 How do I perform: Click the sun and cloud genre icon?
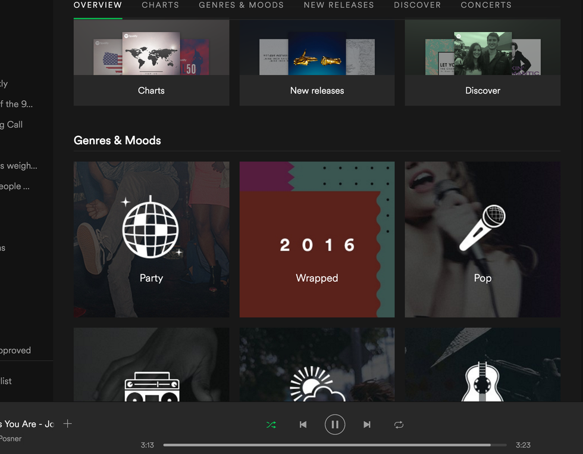click(317, 384)
